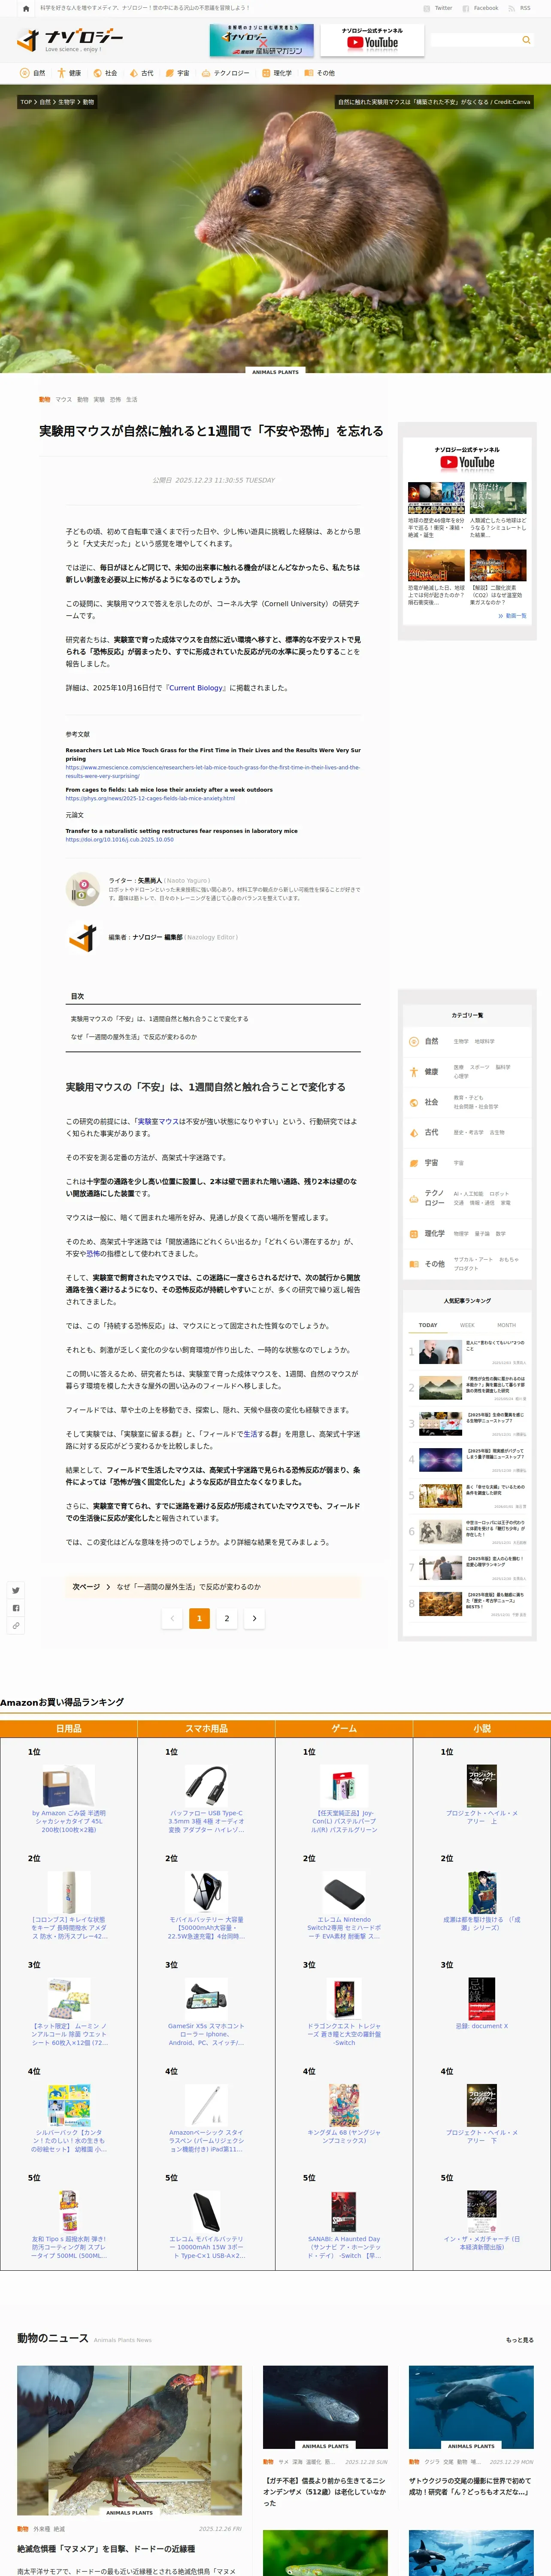Open the 理化学 nav menu item
The height and width of the screenshot is (2576, 551).
(277, 73)
